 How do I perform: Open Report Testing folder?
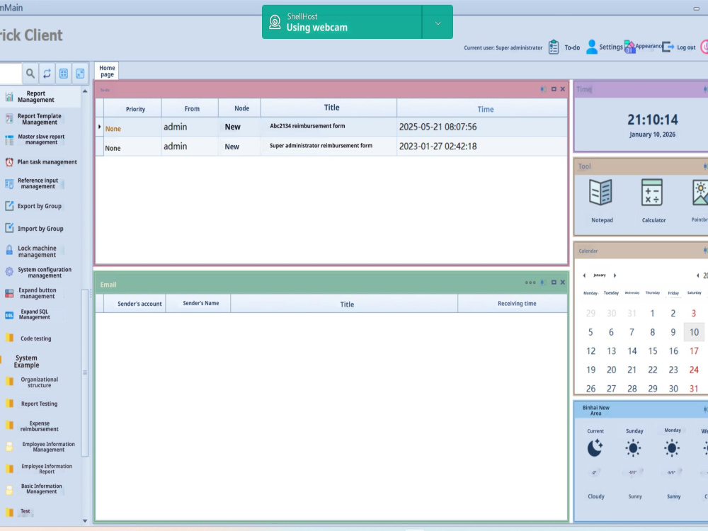(9, 404)
